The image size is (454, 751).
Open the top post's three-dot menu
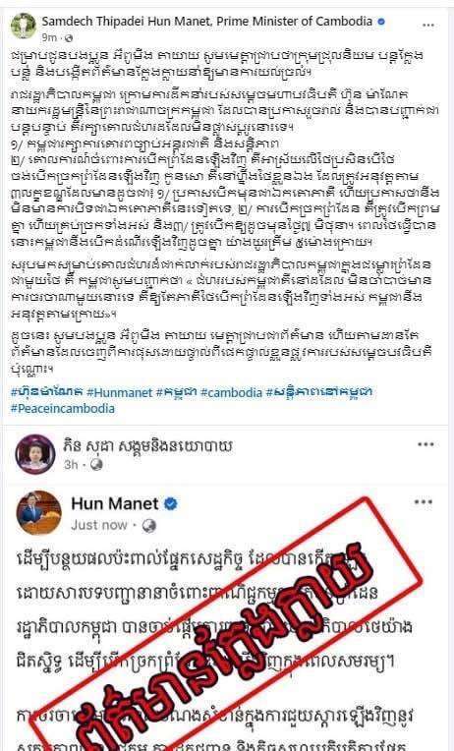coord(428,26)
